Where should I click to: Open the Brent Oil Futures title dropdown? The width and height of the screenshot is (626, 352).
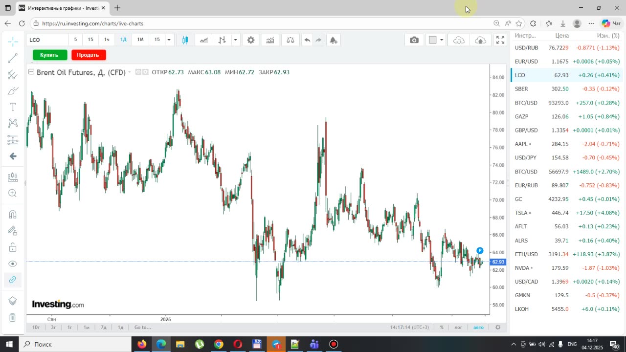pos(129,72)
